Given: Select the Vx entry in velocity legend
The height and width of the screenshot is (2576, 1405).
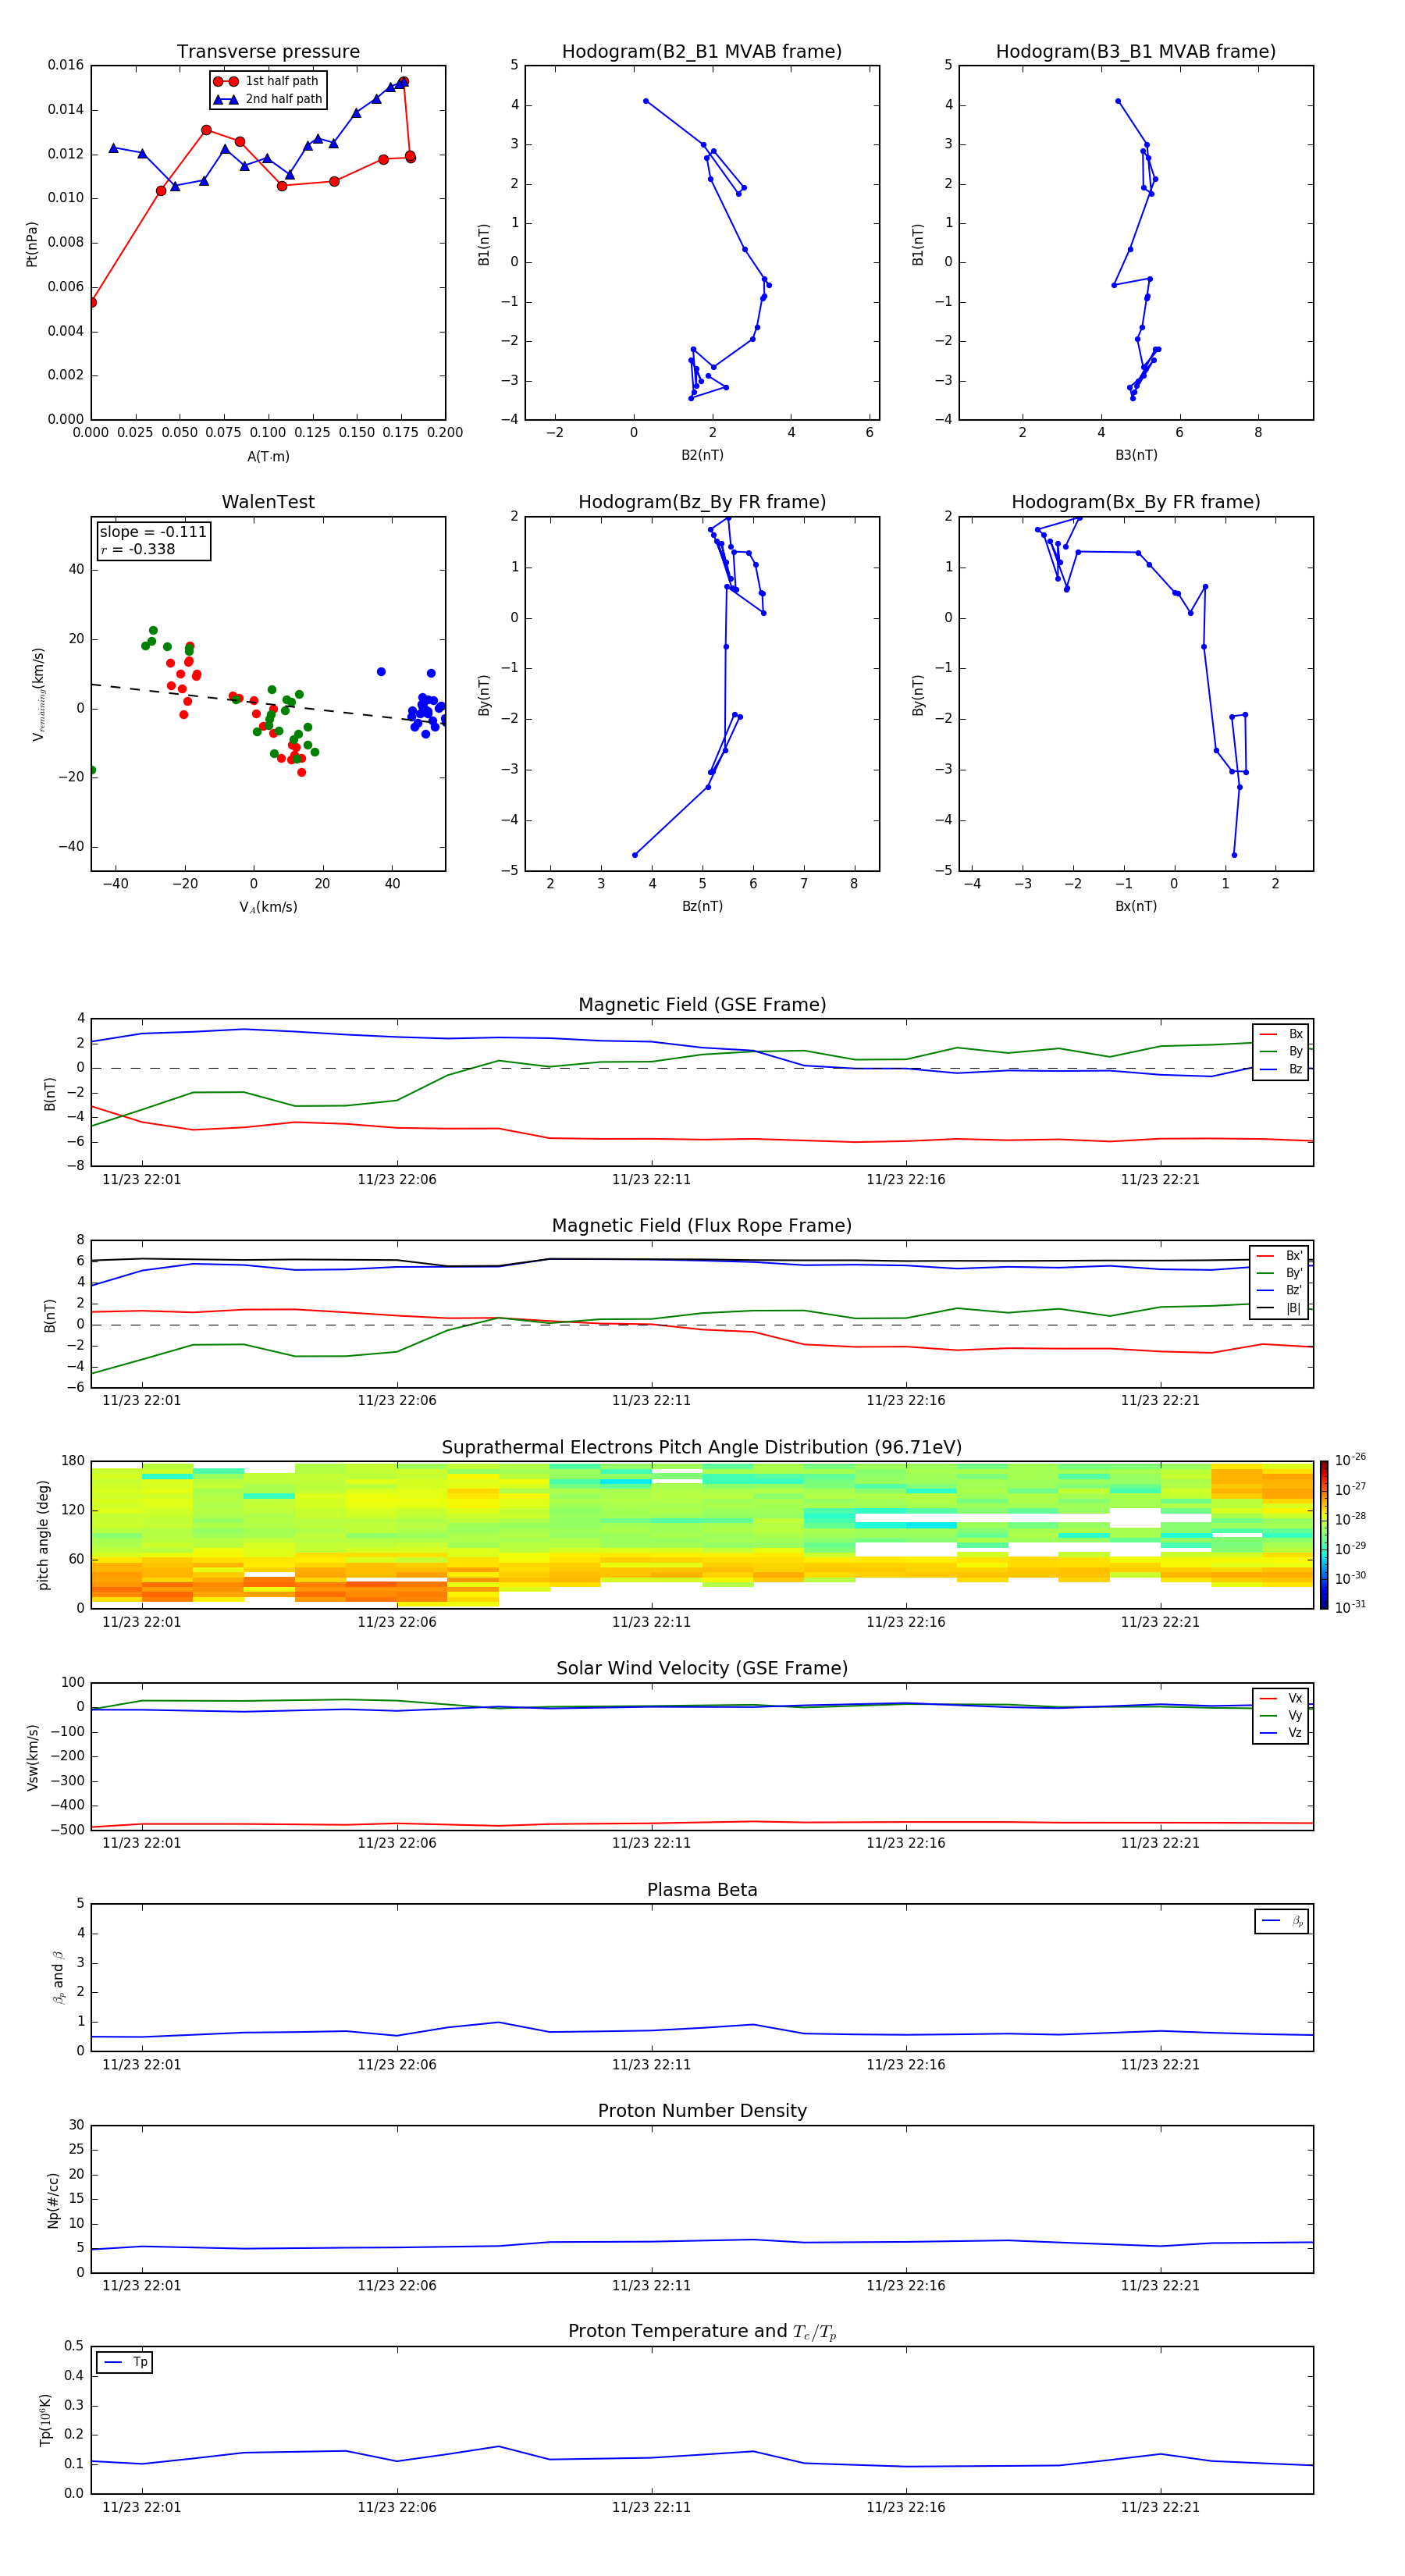Looking at the screenshot, I should (1281, 1698).
